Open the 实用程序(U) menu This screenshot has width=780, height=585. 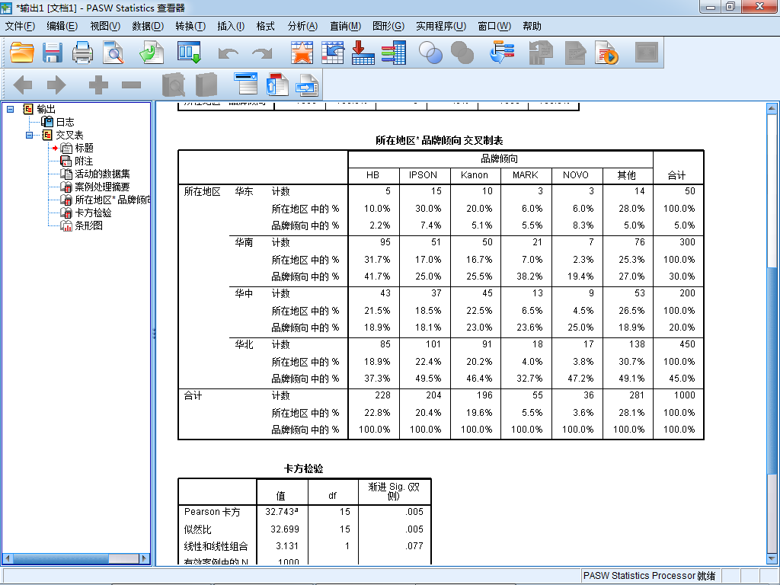pyautogui.click(x=441, y=26)
